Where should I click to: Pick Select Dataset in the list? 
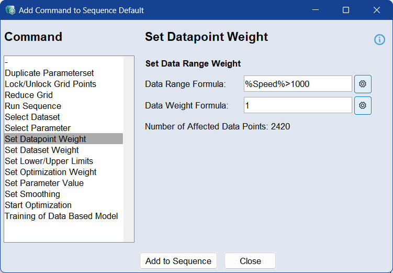tap(32, 117)
